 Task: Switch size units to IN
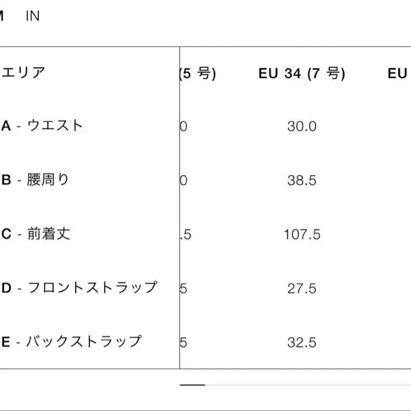pos(33,16)
